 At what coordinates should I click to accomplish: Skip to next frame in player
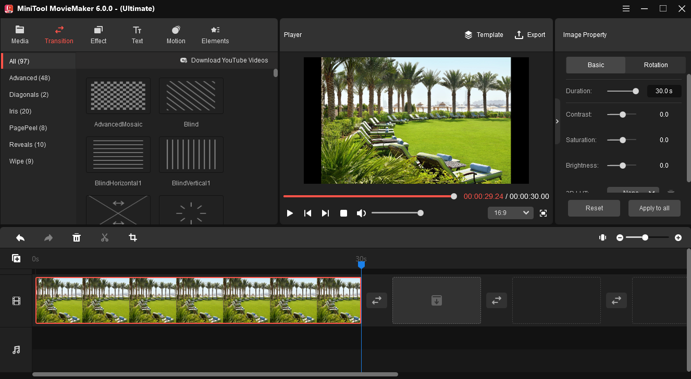[325, 213]
